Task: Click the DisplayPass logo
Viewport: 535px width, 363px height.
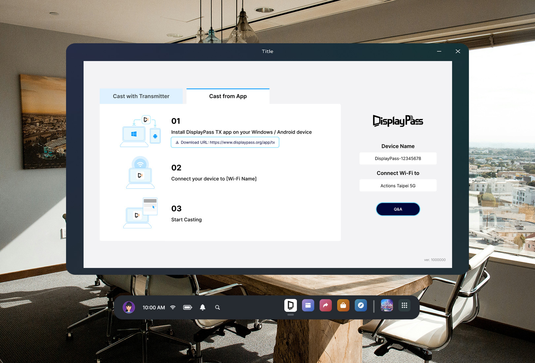Action: click(398, 121)
